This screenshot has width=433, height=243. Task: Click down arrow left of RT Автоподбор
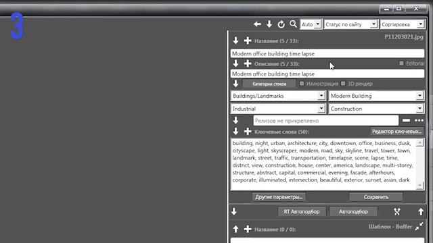click(x=234, y=211)
